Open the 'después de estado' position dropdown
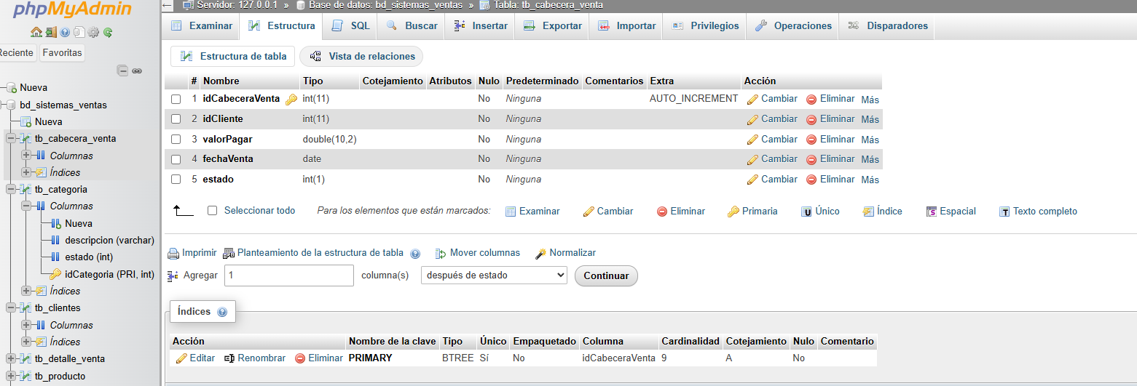Viewport: 1137px width, 386px height. click(x=494, y=276)
